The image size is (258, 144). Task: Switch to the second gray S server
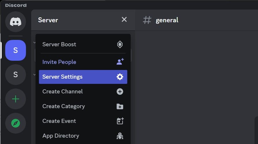coord(15,75)
